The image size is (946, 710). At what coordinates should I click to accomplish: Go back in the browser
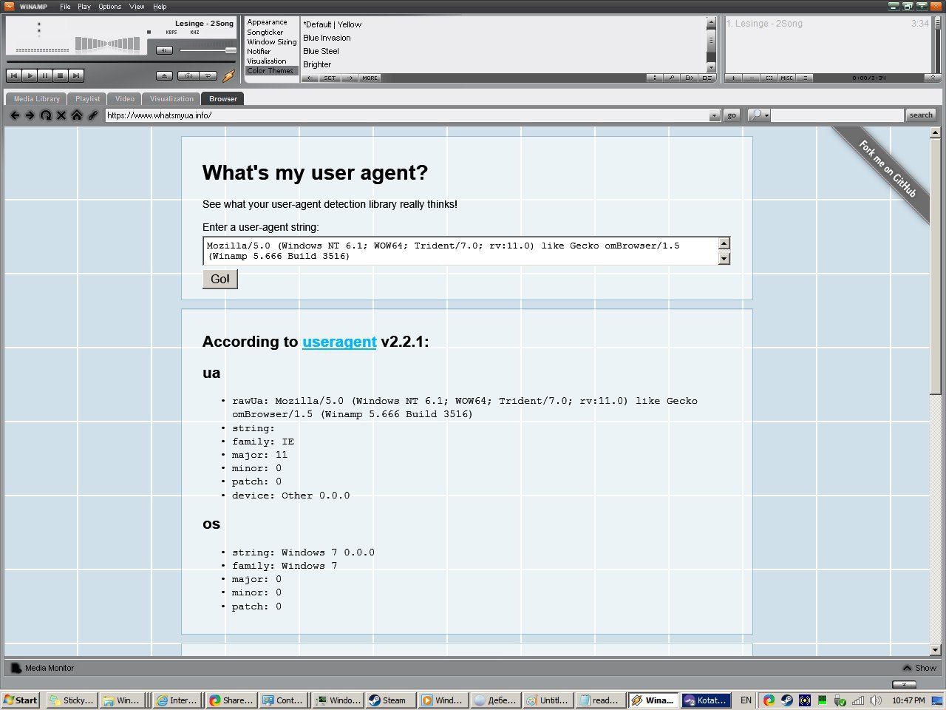click(x=15, y=115)
